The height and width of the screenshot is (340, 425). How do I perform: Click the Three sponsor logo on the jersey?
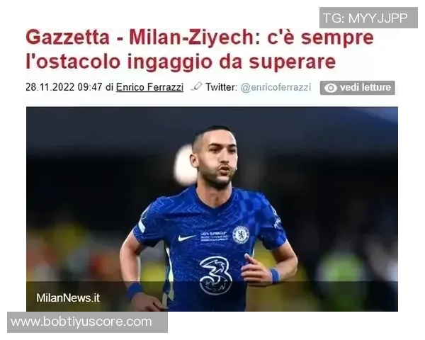215,276
